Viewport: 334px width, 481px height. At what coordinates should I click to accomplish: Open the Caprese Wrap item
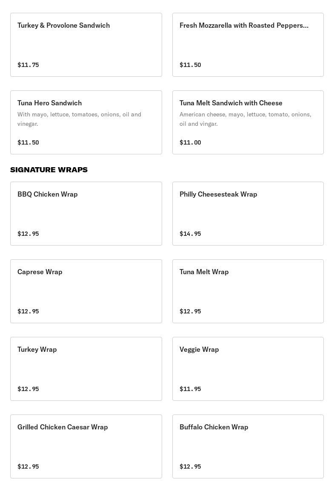[86, 291]
